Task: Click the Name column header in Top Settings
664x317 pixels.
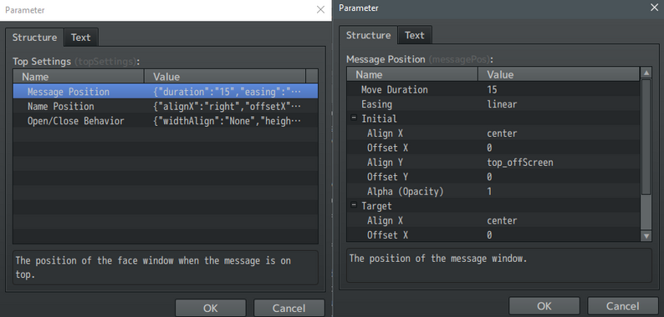Action: tap(79, 77)
